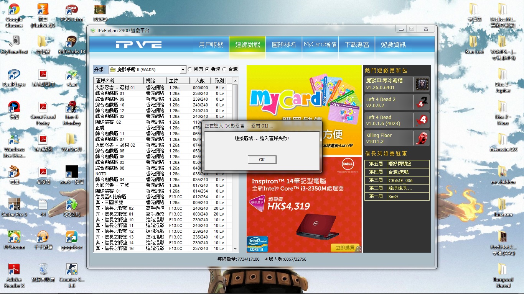Click the Left 4 Dead update icon
The height and width of the screenshot is (294, 524).
click(422, 120)
